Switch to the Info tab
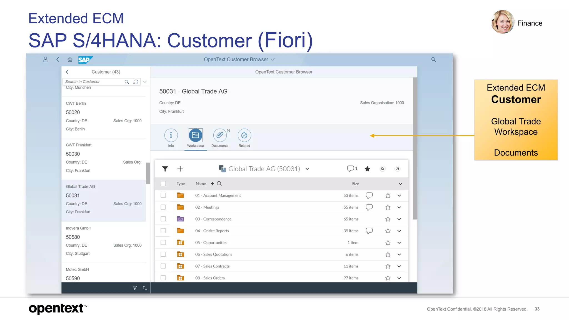 point(171,138)
